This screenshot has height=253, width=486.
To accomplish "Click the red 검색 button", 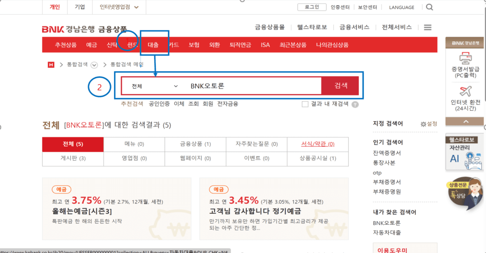I will click(340, 86).
